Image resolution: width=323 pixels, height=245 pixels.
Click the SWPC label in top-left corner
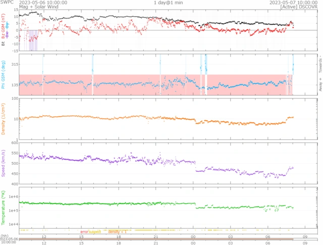[7, 3]
